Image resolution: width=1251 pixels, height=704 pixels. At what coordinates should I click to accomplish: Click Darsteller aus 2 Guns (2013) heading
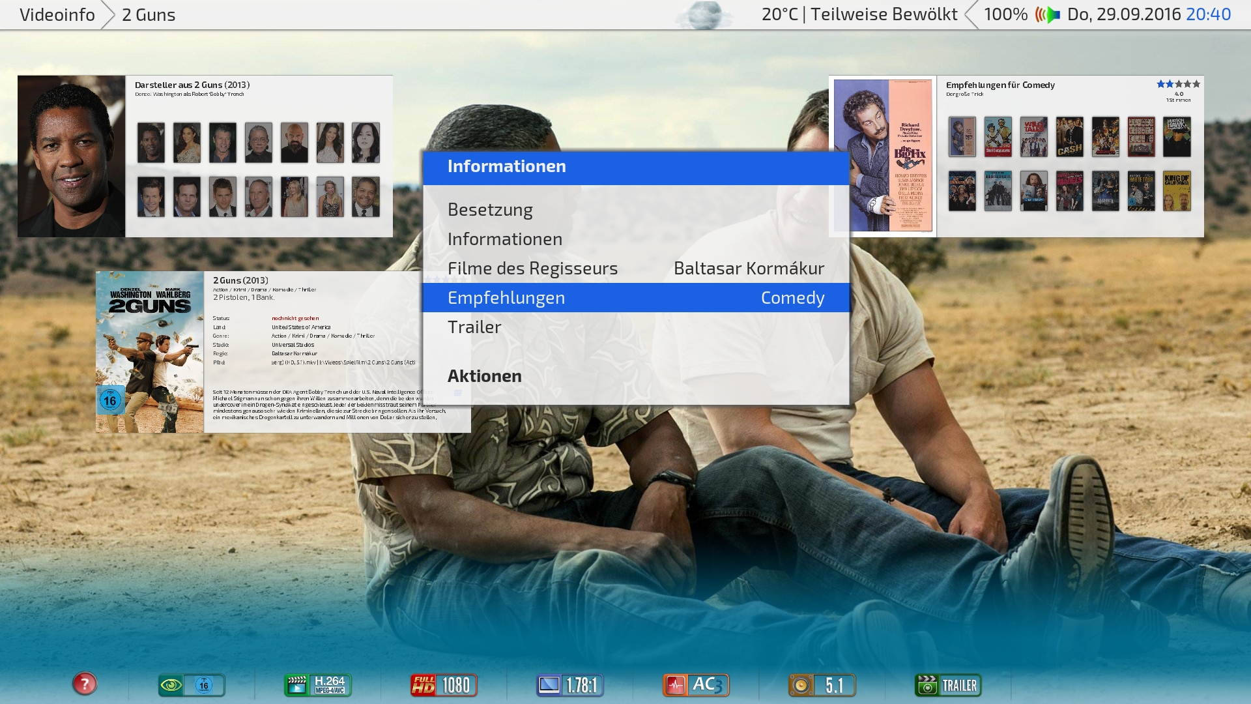click(x=192, y=85)
